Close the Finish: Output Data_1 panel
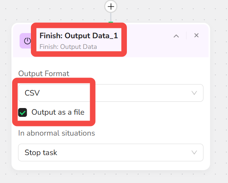 click(x=196, y=35)
